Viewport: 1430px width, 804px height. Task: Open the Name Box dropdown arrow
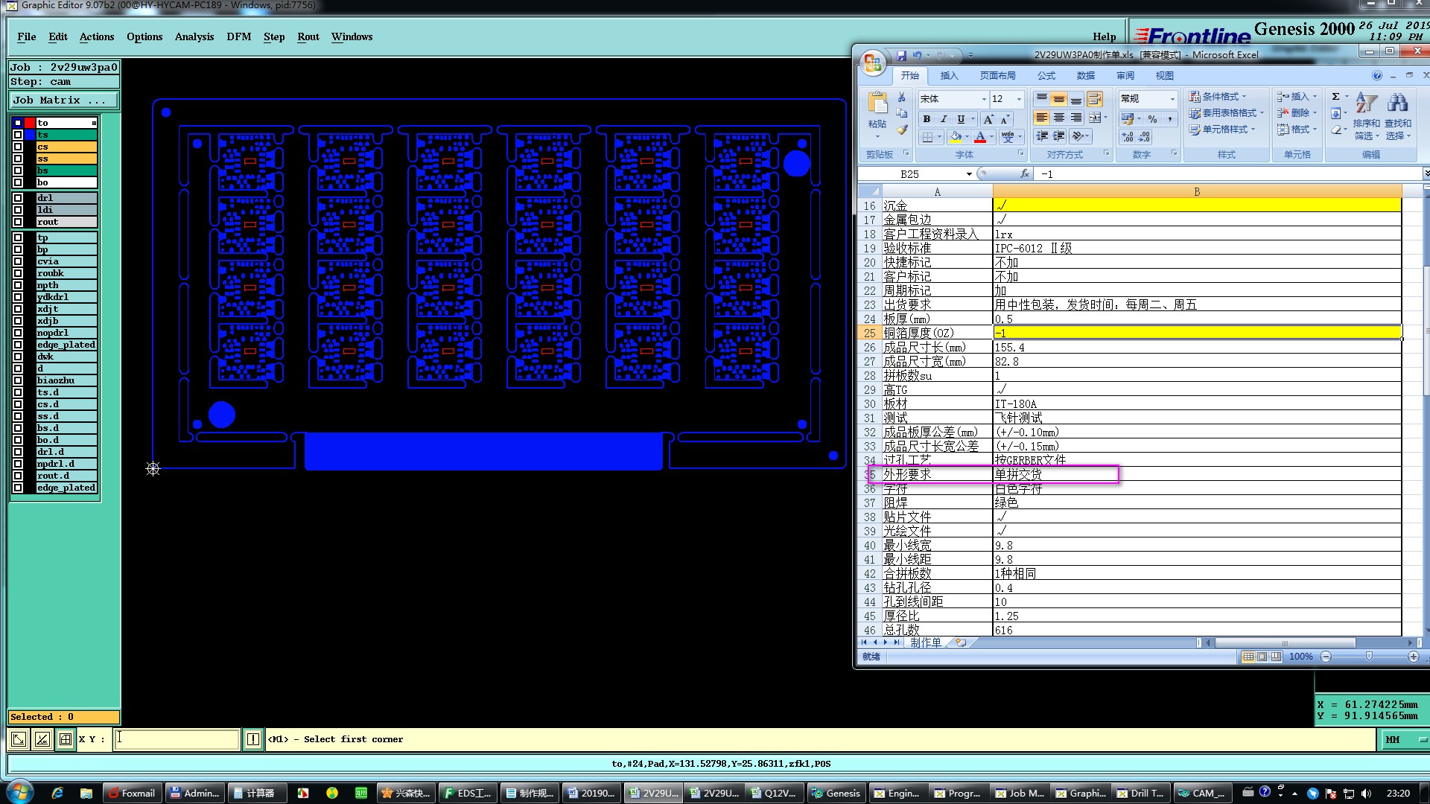(x=969, y=174)
